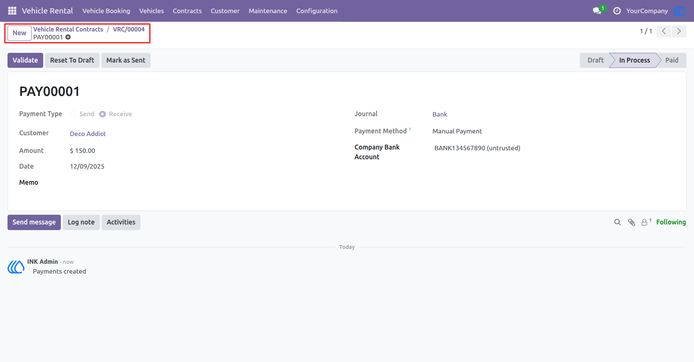This screenshot has width=694, height=362.
Task: Click Send message button
Action: point(34,222)
